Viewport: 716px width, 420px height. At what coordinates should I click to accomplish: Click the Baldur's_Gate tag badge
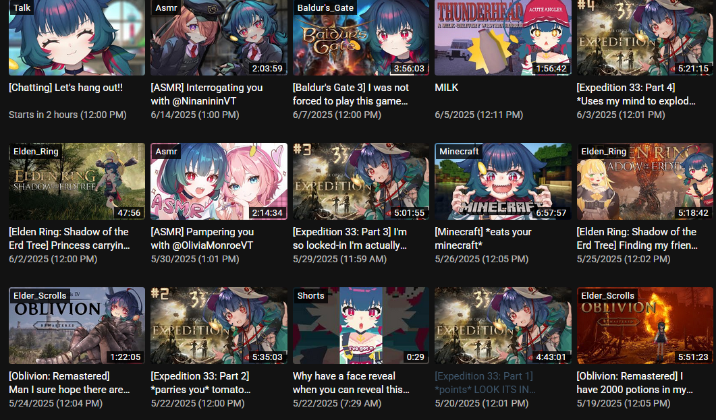coord(325,7)
